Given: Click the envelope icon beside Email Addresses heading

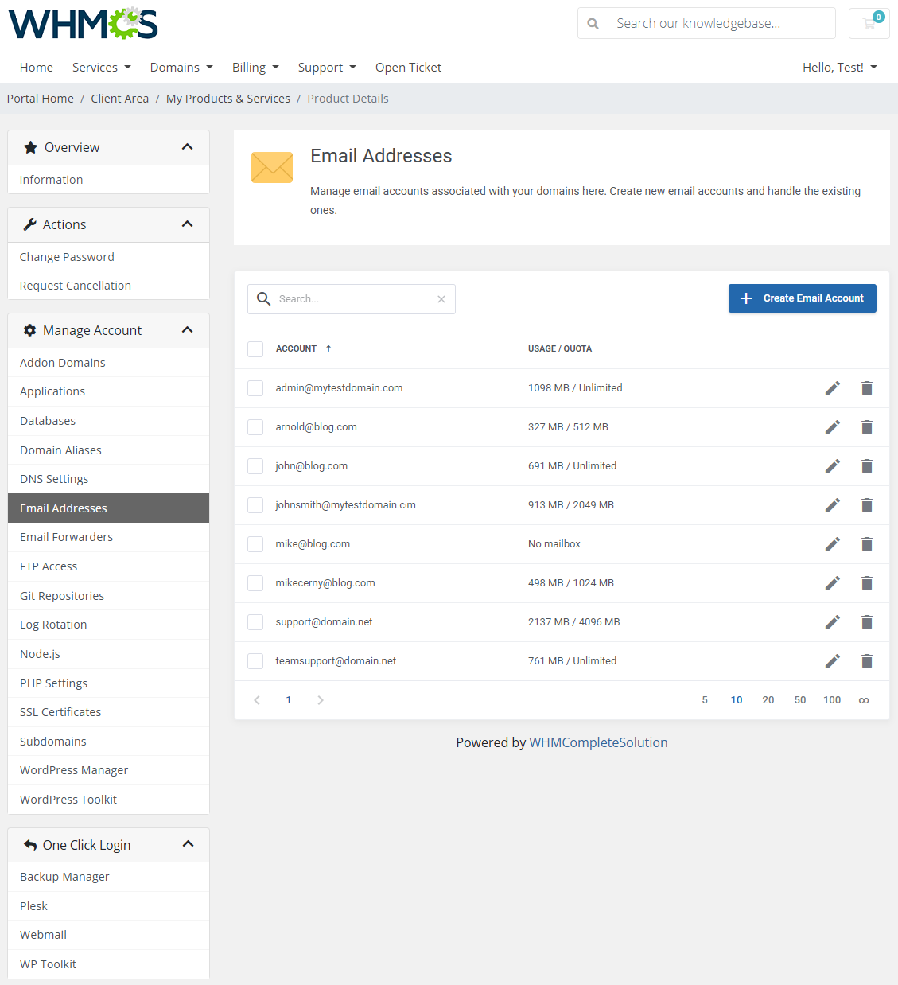Looking at the screenshot, I should (x=271, y=167).
